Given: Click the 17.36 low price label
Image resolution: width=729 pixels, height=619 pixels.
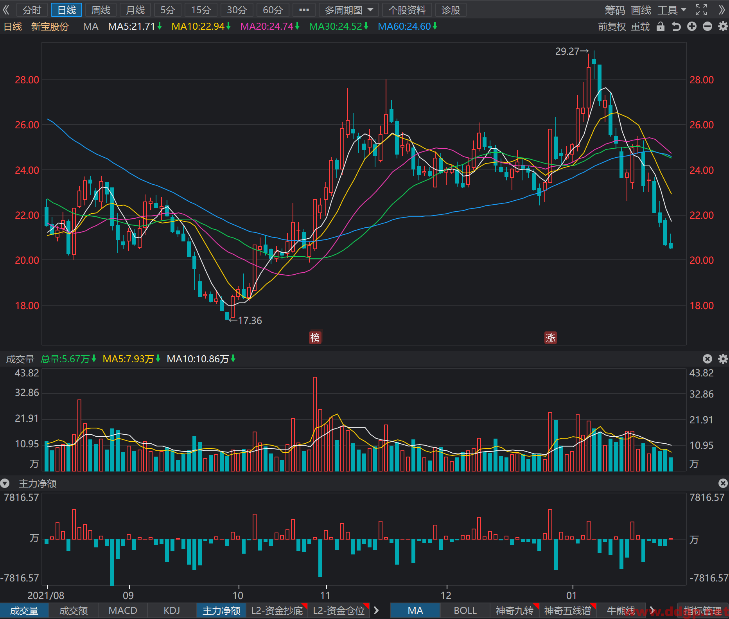Looking at the screenshot, I should tap(250, 320).
